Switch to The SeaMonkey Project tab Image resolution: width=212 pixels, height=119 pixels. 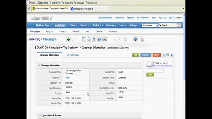coord(89,9)
